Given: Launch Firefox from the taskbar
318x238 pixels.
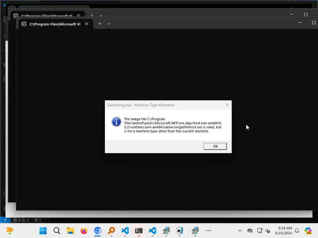Looking at the screenshot, I should coord(84,231).
